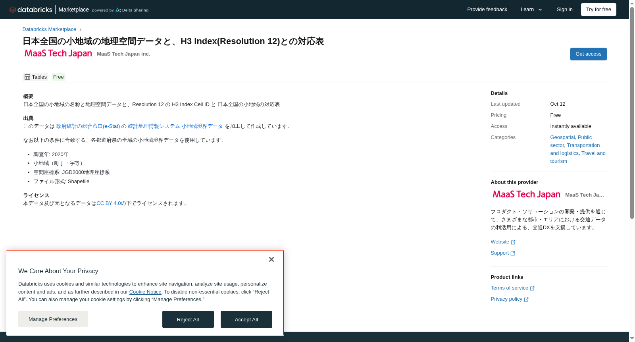The image size is (635, 342).
Task: Click external link icon next to Terms of service
Action: pos(532,288)
